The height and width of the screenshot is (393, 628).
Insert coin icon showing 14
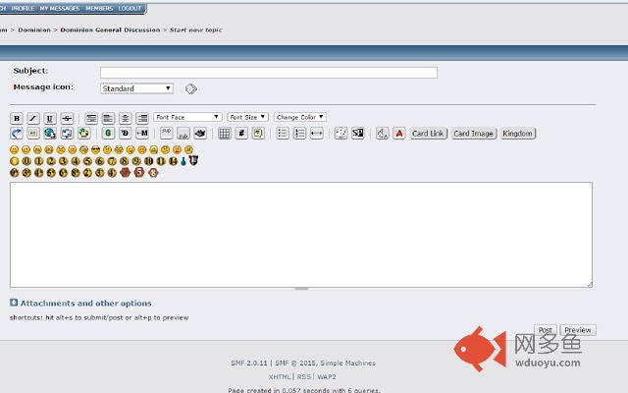point(173,161)
